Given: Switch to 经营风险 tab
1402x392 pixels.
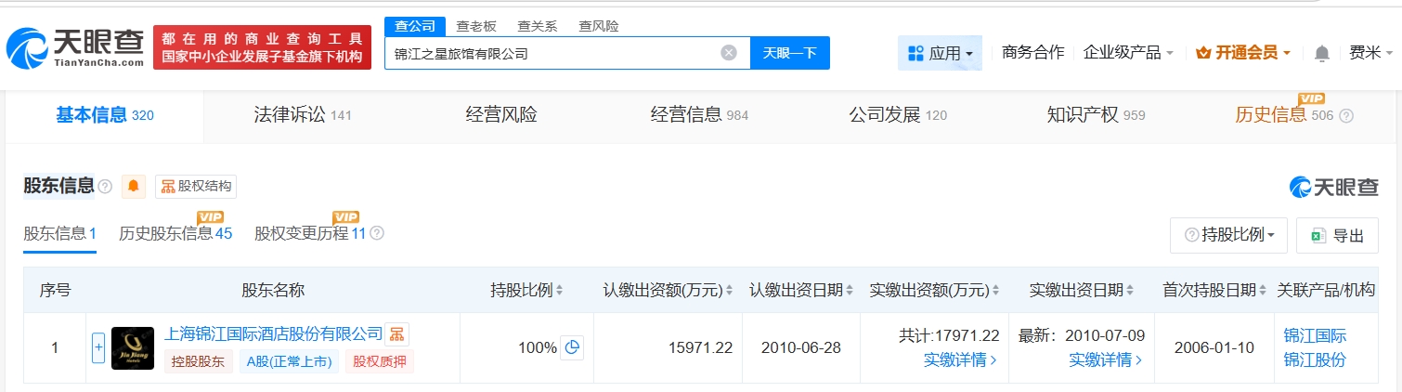Looking at the screenshot, I should 501,115.
